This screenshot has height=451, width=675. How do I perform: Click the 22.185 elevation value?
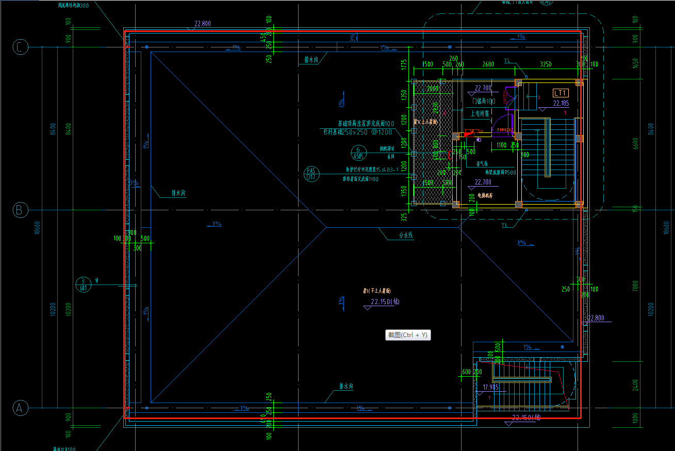pos(561,103)
